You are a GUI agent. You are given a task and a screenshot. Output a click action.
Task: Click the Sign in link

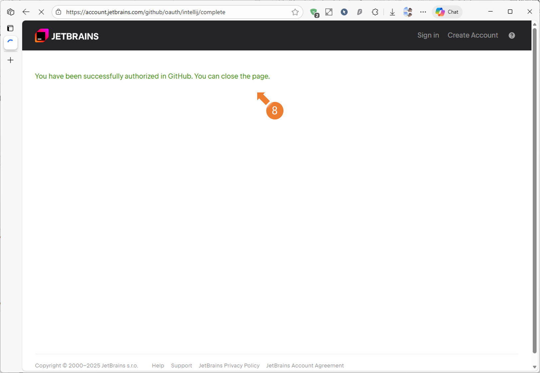(x=428, y=35)
